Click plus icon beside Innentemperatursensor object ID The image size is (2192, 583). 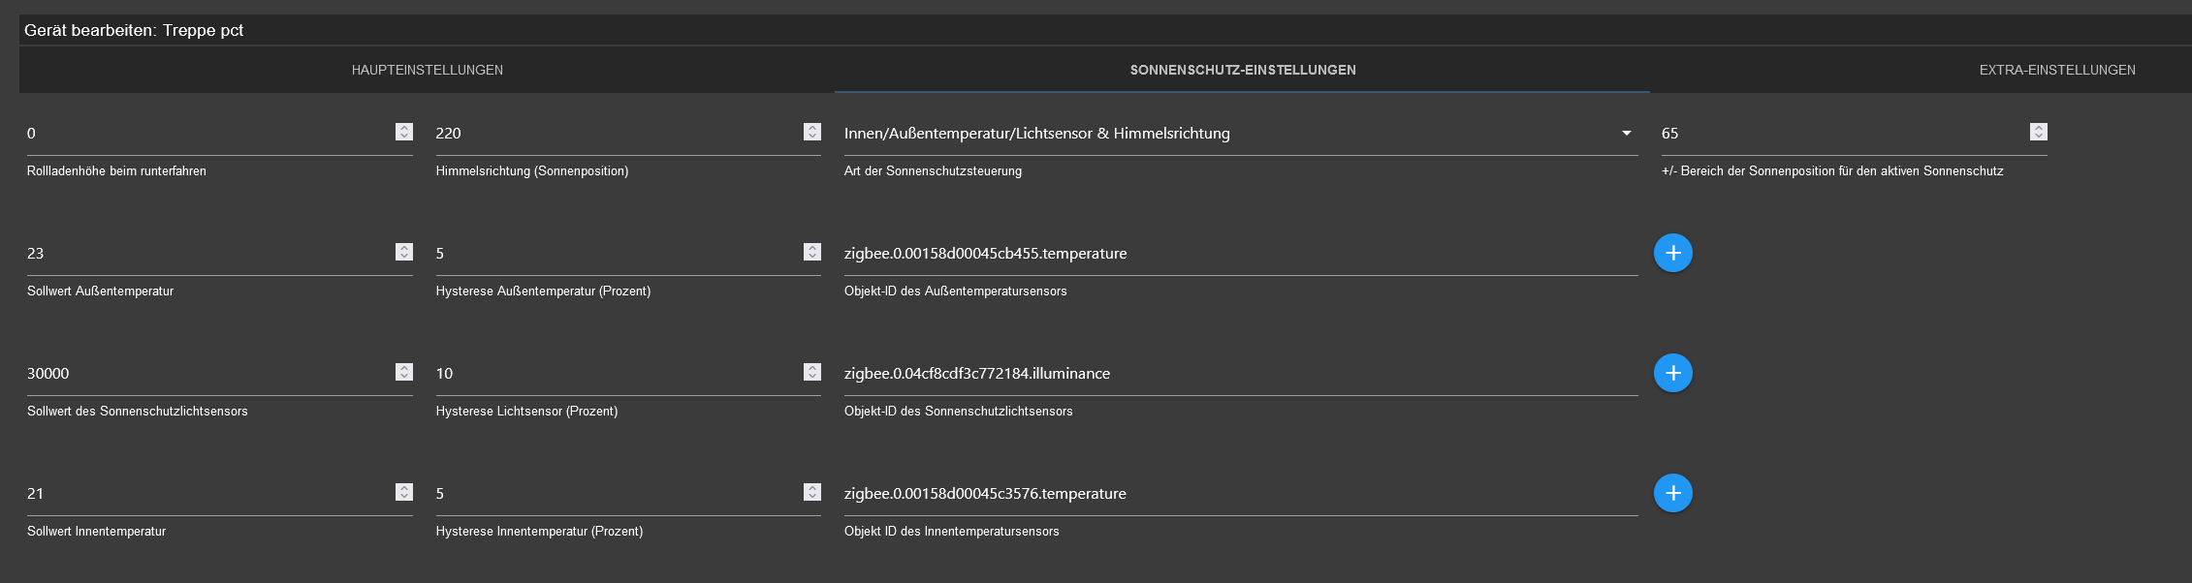coord(1672,493)
